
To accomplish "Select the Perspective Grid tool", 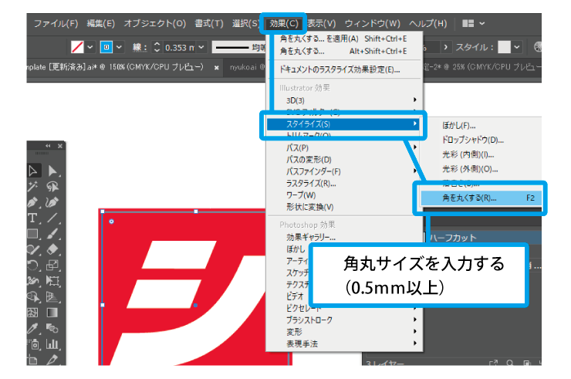I will [52, 297].
